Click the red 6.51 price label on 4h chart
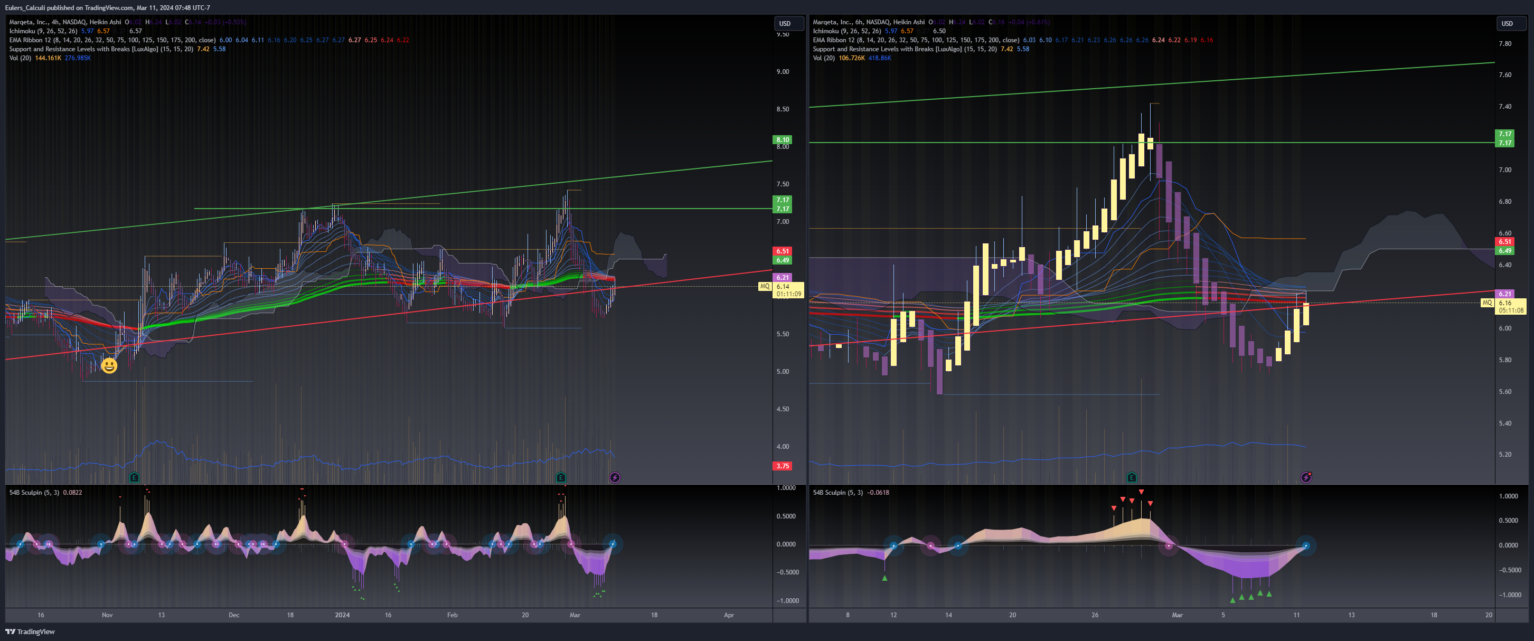This screenshot has width=1534, height=641. point(783,251)
